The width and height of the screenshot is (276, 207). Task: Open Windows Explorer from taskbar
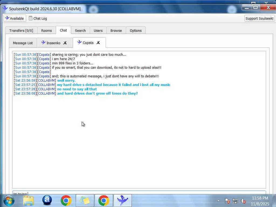(x=28, y=201)
